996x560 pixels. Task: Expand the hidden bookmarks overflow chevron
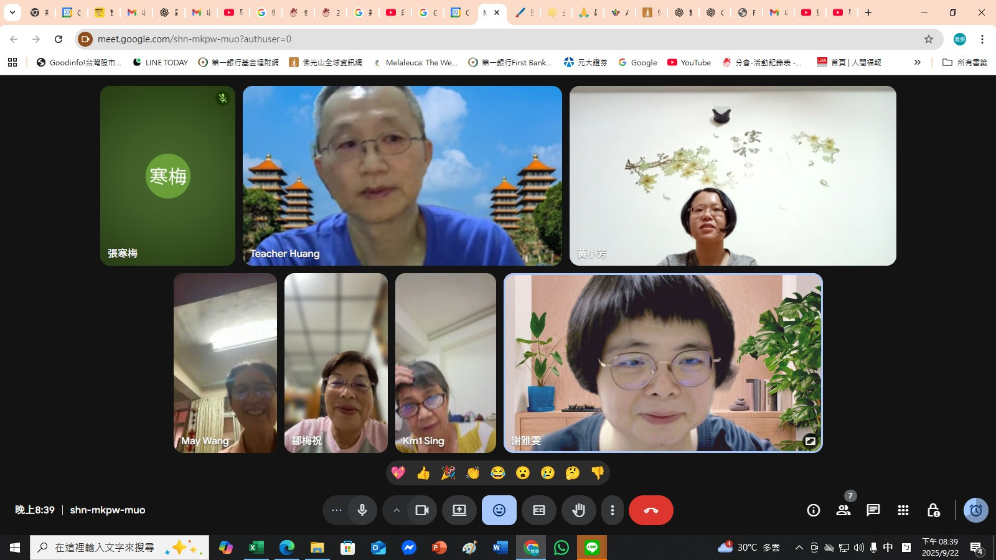tap(917, 62)
